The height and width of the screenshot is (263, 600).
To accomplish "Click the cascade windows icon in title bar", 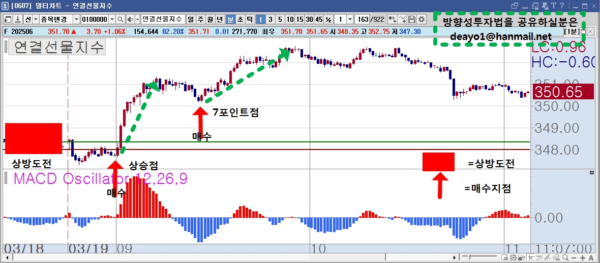I will click(x=515, y=6).
